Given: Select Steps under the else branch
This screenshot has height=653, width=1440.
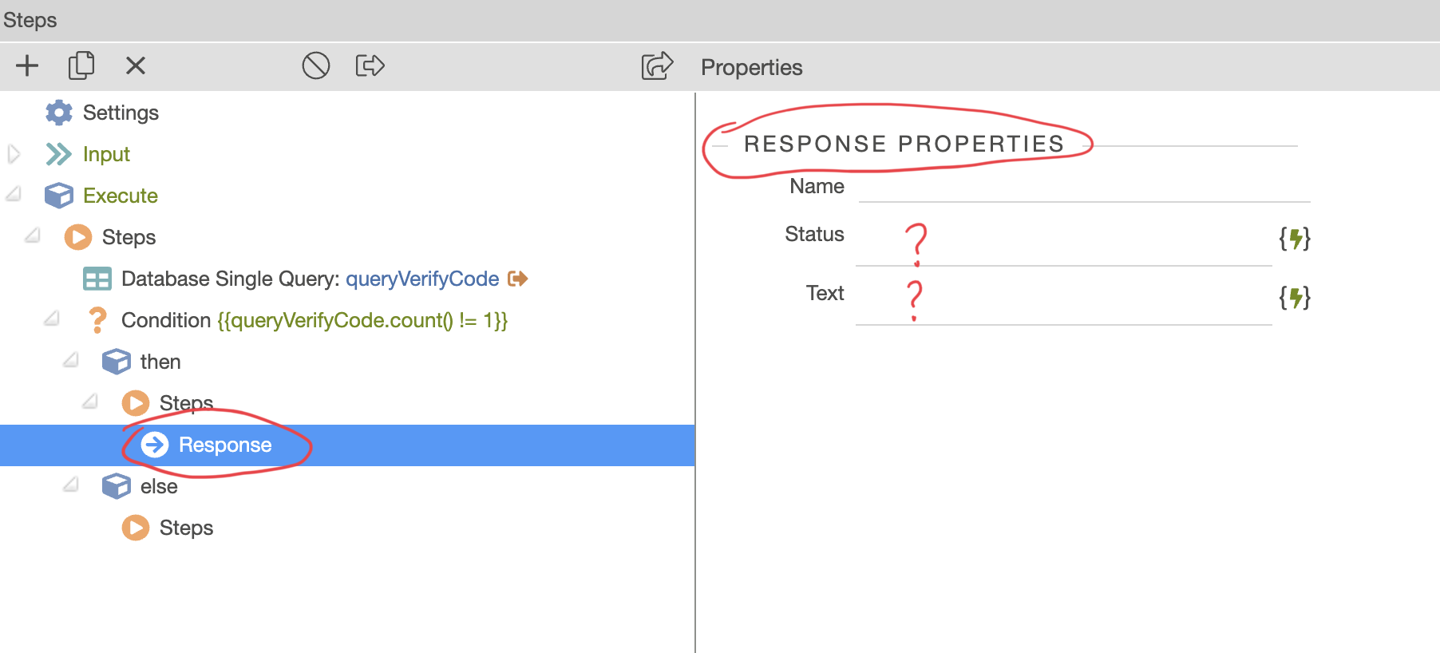Looking at the screenshot, I should click(185, 528).
